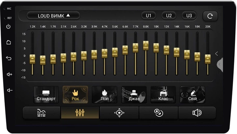
Task: Open the speaker volume settings icon
Action: (x=197, y=113)
